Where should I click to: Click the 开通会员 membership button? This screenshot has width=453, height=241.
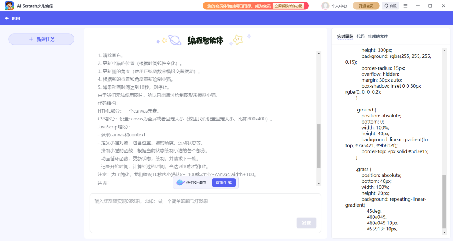click(x=366, y=6)
